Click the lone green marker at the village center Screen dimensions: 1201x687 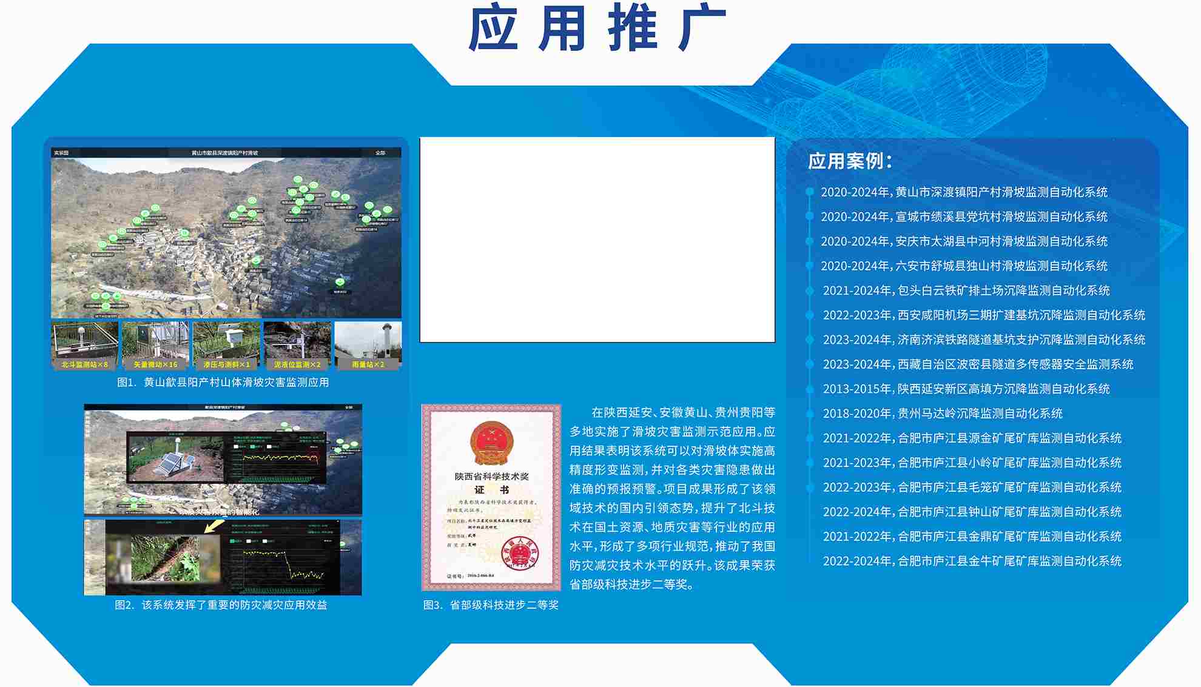[256, 261]
